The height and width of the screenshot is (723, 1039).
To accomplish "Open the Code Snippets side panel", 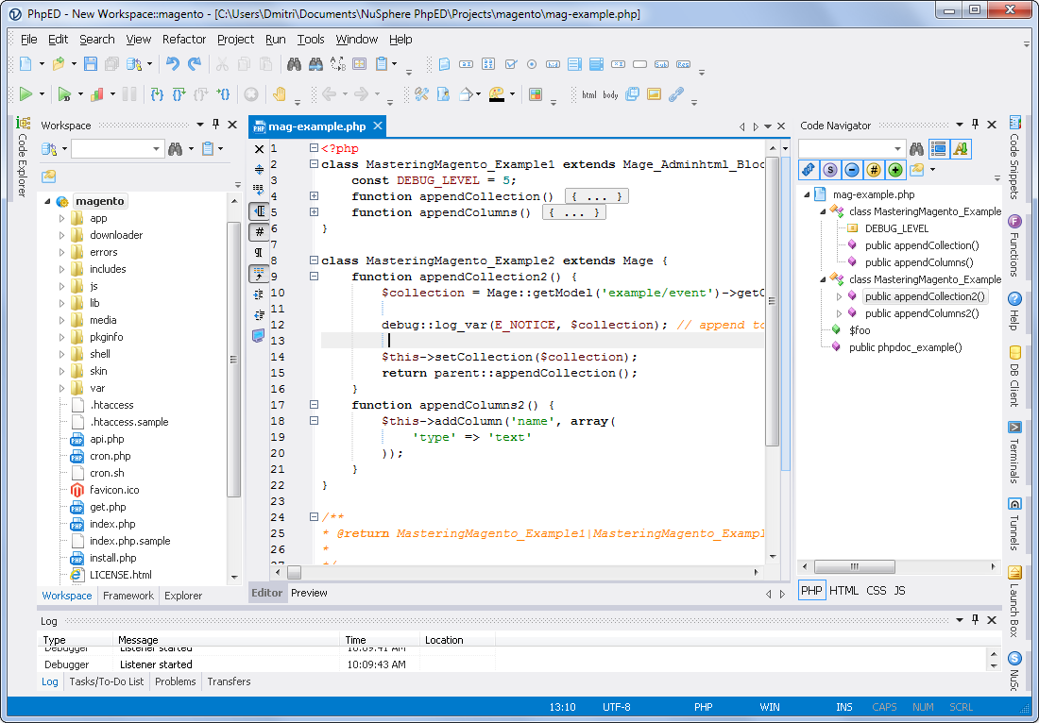I will click(x=1014, y=158).
